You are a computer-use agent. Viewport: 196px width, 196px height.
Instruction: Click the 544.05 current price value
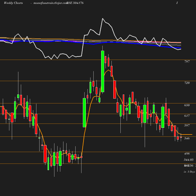[x=189, y=160]
